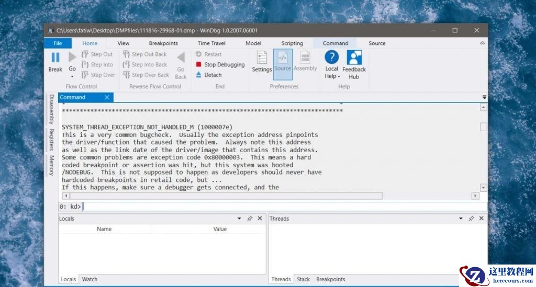Screen dimensions: 536x287
Task: Switch to the Breakpoints ribbon tab
Action: point(163,43)
